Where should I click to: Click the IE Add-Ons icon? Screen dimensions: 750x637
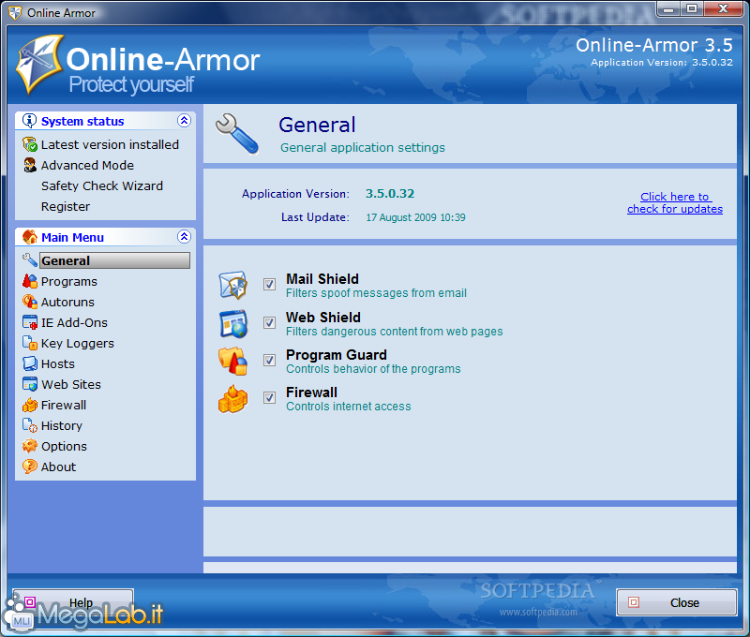30,322
